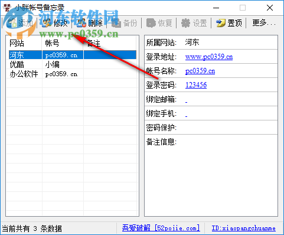284x235 pixels.
Task: Close the 小胖帐号备忘录 window
Action: point(270,8)
